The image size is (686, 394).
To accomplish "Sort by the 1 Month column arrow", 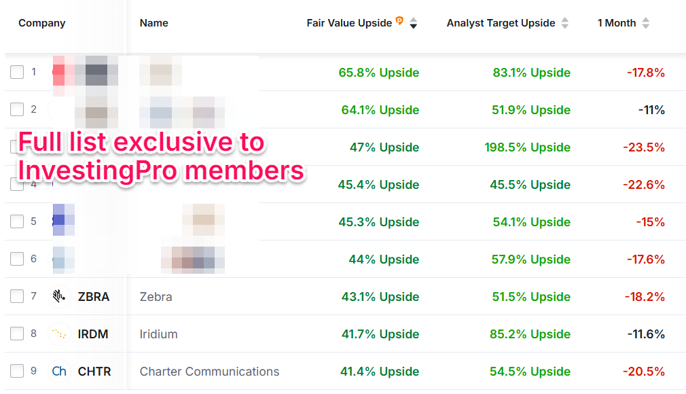I will (x=645, y=23).
